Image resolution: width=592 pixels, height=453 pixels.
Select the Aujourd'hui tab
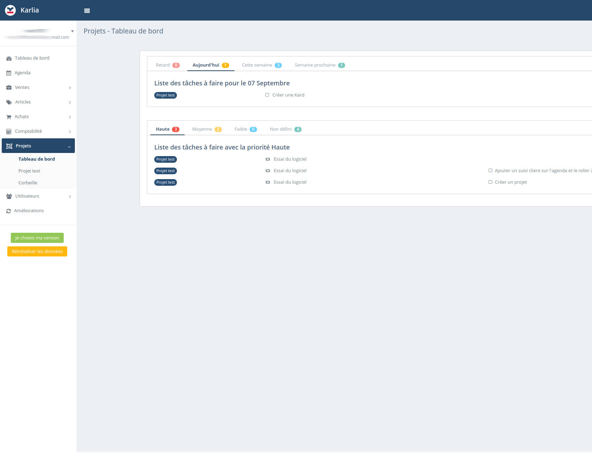click(211, 65)
